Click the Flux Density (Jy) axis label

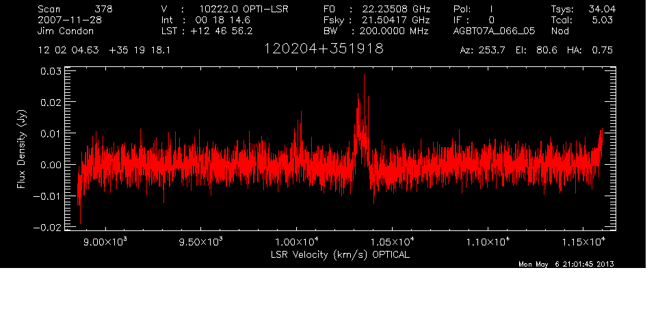(21, 149)
